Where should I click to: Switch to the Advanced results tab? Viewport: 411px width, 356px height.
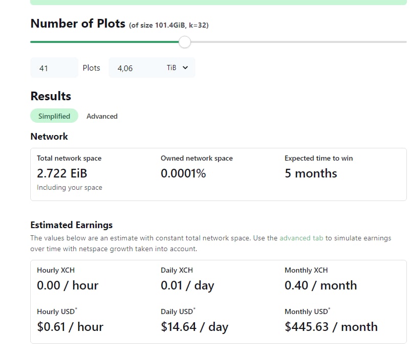click(x=102, y=116)
